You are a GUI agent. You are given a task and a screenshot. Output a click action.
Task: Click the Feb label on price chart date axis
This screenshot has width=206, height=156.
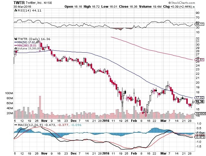point(134,121)
